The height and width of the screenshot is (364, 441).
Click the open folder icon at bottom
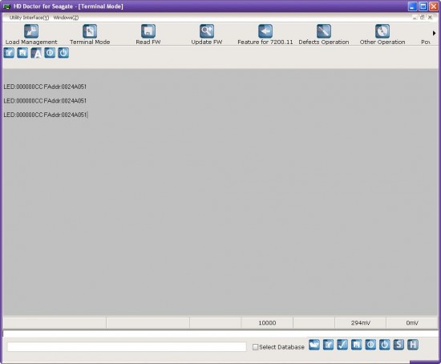point(314,345)
